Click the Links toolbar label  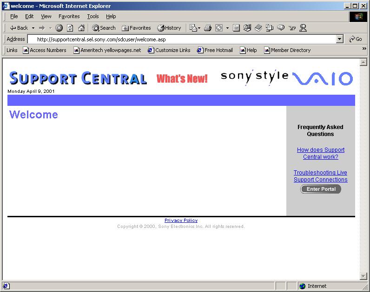12,50
